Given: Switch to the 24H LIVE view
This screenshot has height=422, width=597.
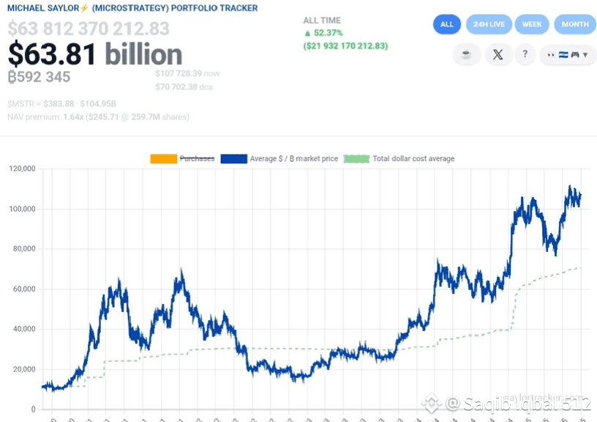Looking at the screenshot, I should pos(489,24).
